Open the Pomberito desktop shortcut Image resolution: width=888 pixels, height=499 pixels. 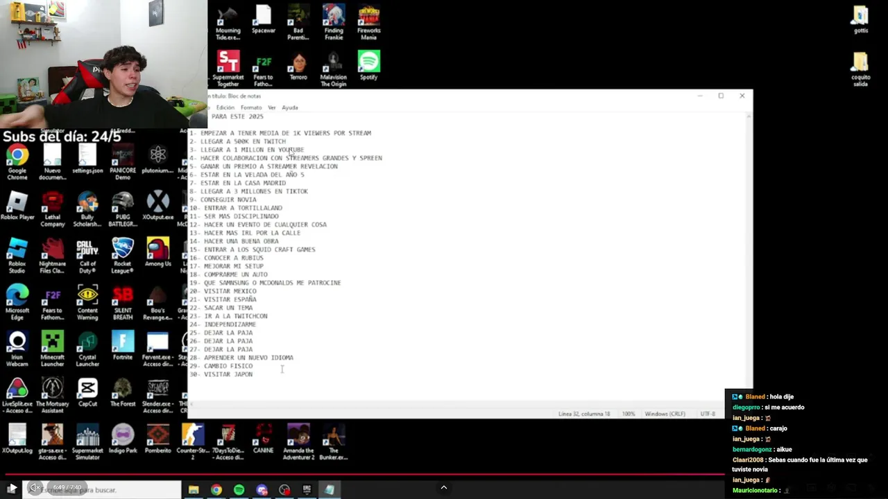[158, 438]
